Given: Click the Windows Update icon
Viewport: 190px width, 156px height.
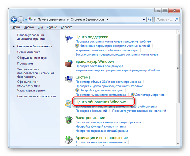Looking at the screenshot, I should [x=68, y=104].
